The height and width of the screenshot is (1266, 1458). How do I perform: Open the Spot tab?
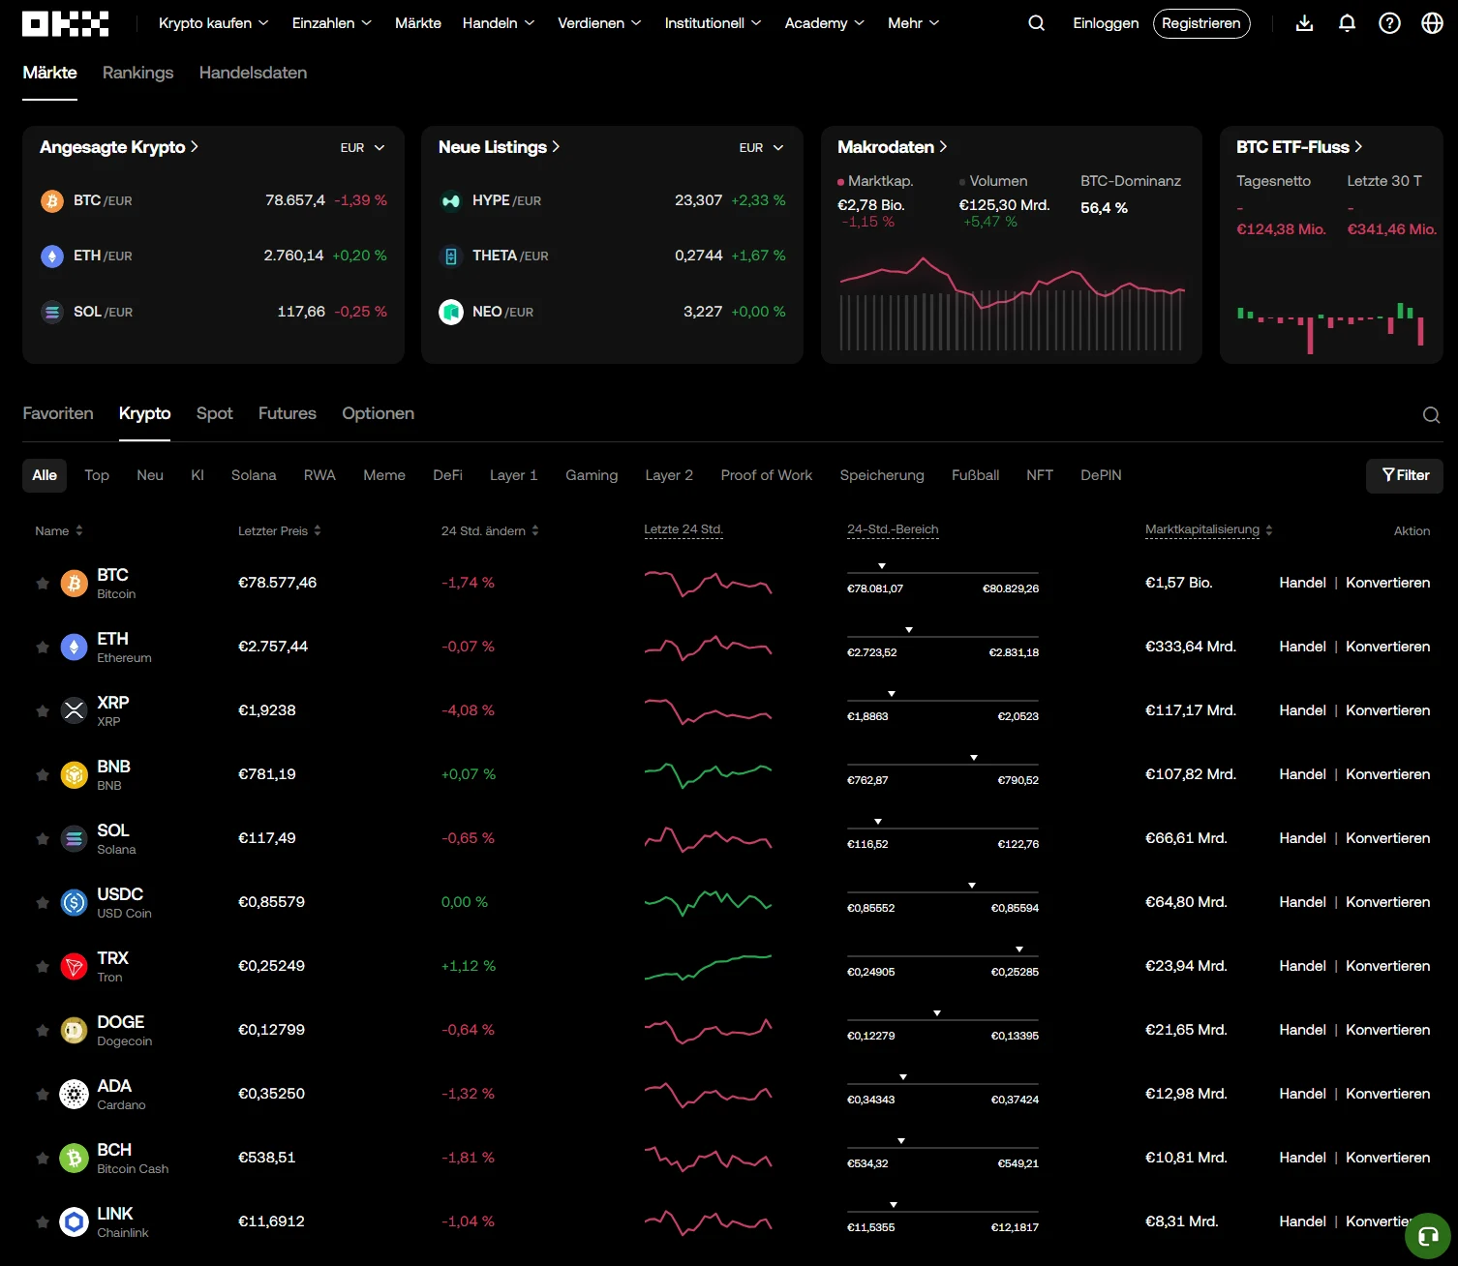point(214,413)
